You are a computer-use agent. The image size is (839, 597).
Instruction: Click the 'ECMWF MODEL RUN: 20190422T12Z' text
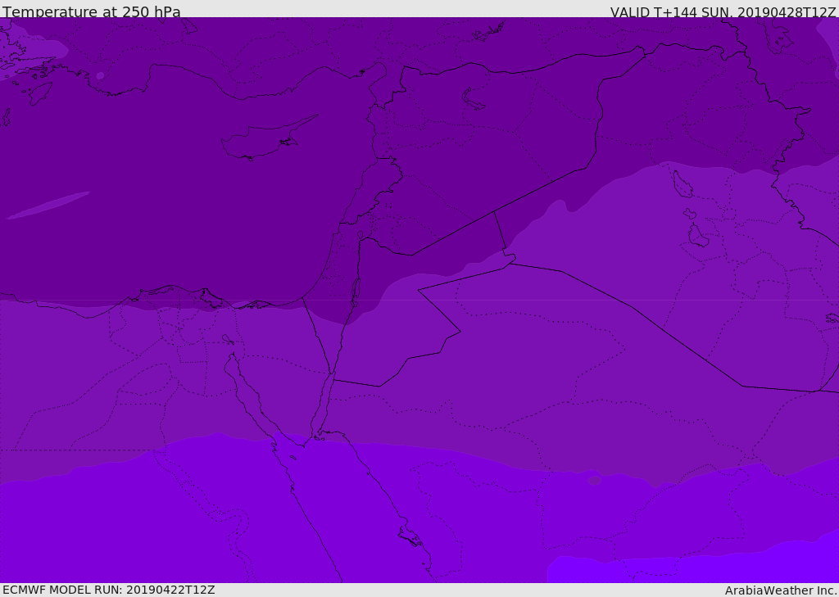(x=109, y=590)
